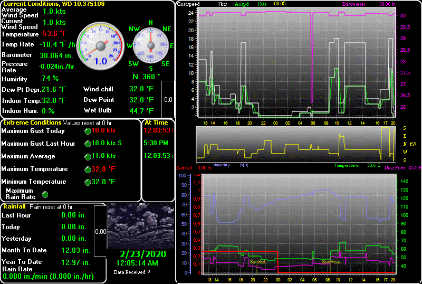This screenshot has width=422, height=284.
Task: Click the Barometer value 30.064 in.
Action: coord(55,55)
